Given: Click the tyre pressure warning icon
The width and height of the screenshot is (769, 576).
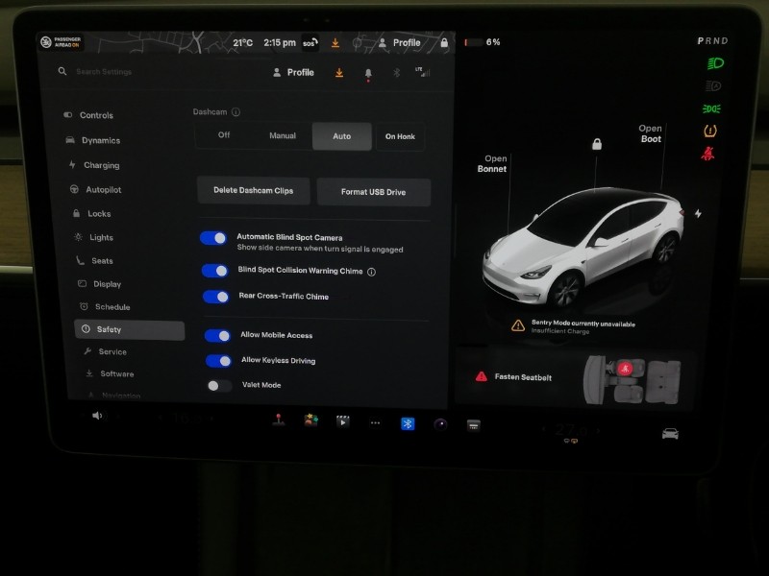Looking at the screenshot, I should coord(710,131).
